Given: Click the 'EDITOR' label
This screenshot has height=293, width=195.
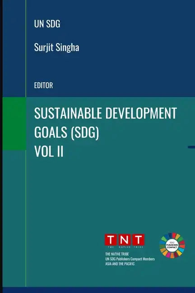Looking at the screenshot, I should [x=43, y=85].
